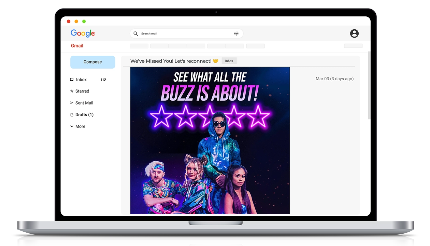Click the Sent Mail arrow icon
Image resolution: width=430 pixels, height=246 pixels.
tap(72, 103)
